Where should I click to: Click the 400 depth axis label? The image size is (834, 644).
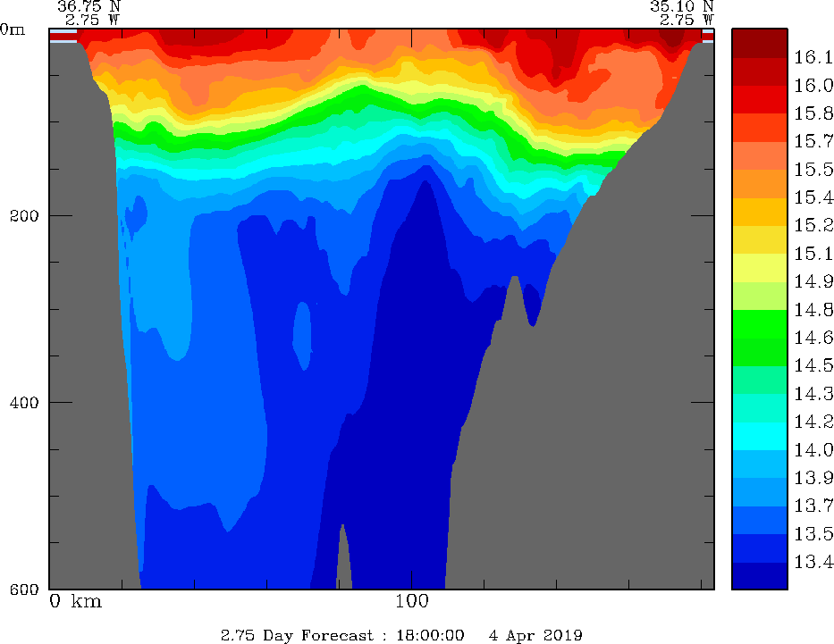[24, 402]
